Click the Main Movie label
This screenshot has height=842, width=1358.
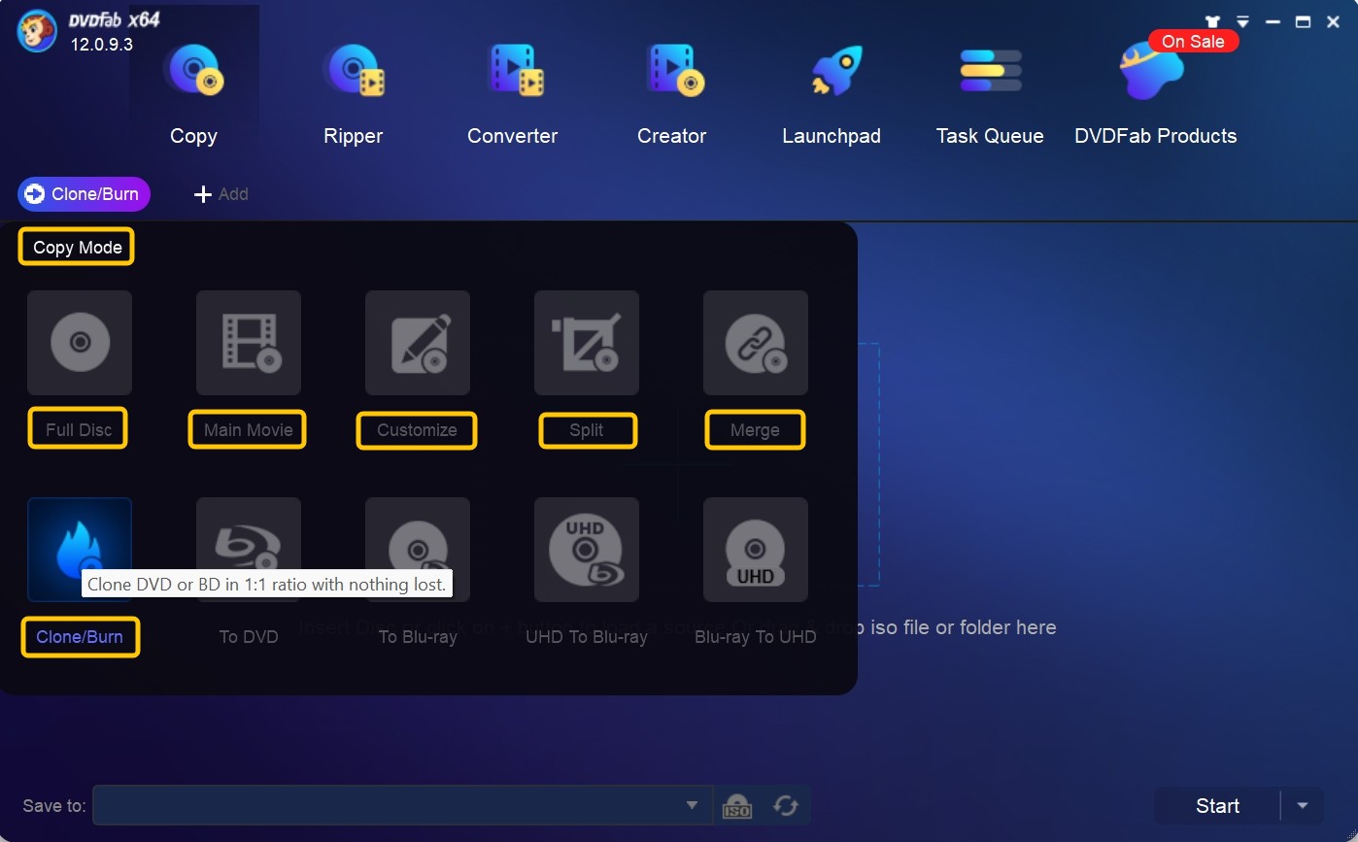(248, 429)
